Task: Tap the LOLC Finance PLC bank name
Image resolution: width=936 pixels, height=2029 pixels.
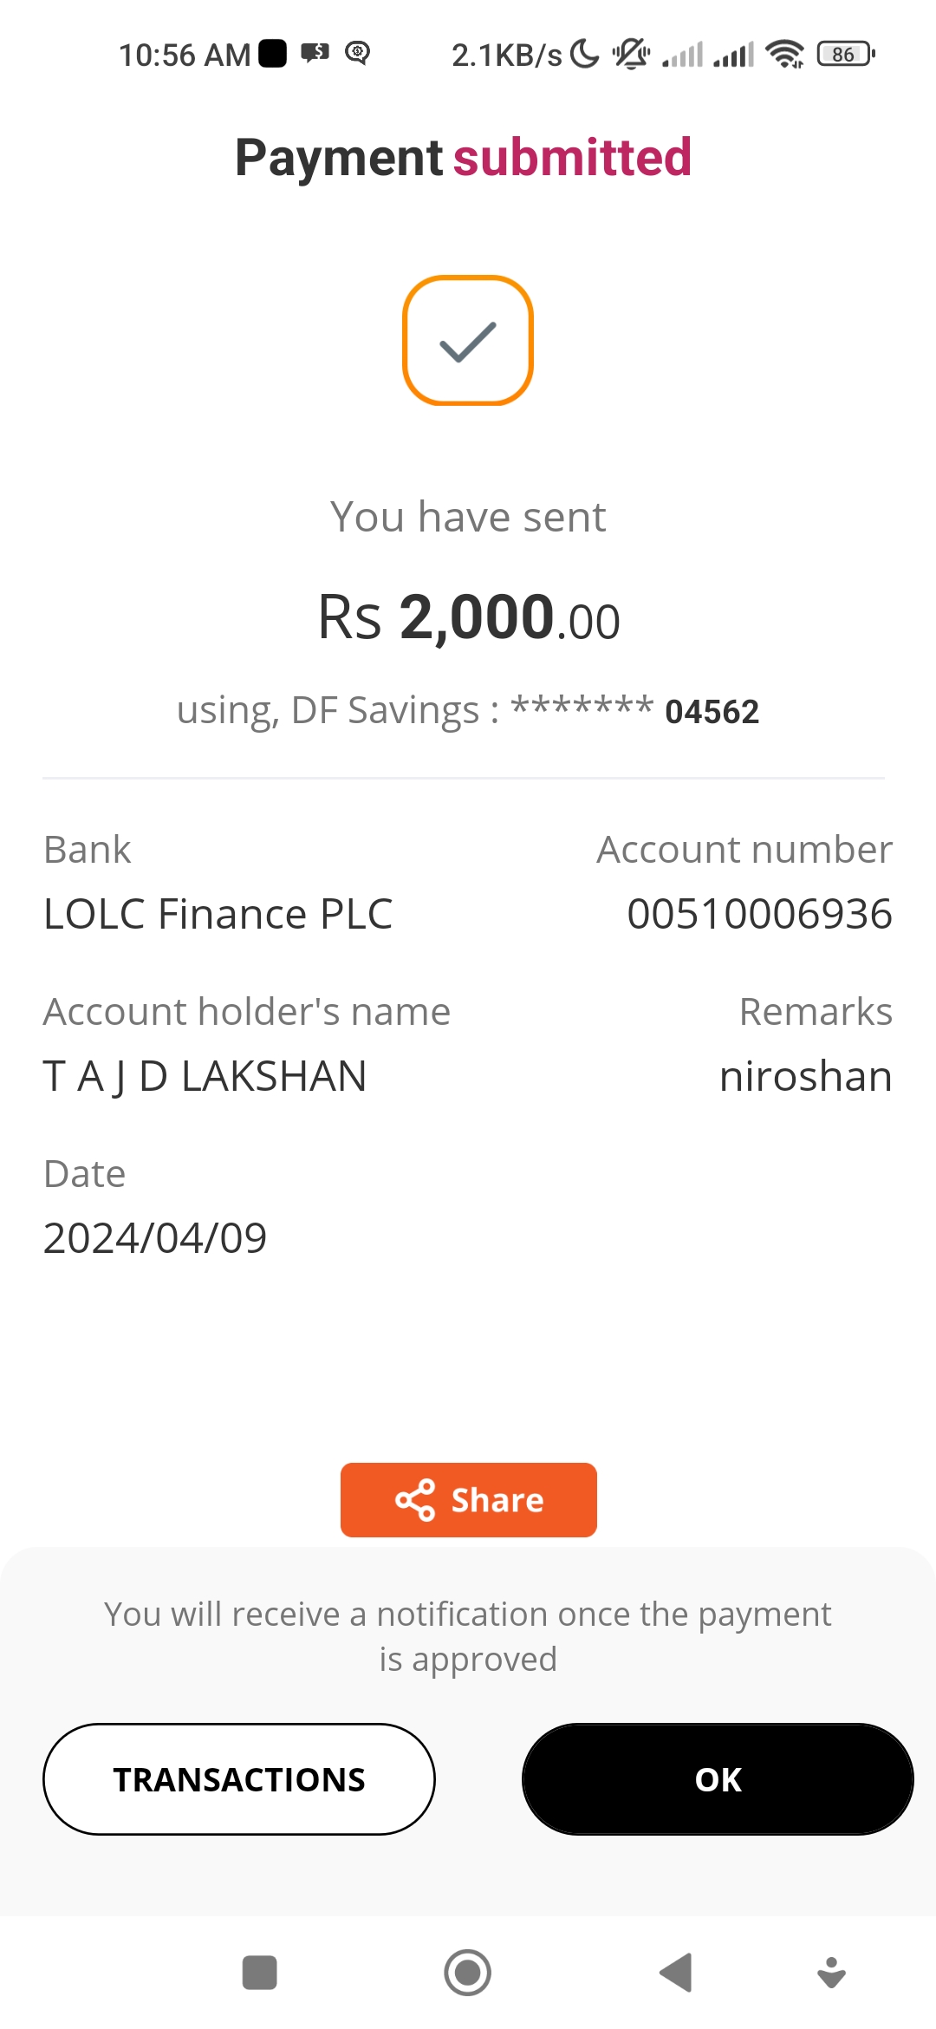Action: [x=218, y=914]
